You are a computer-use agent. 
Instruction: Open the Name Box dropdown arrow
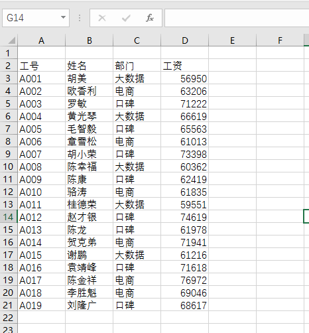(x=63, y=17)
